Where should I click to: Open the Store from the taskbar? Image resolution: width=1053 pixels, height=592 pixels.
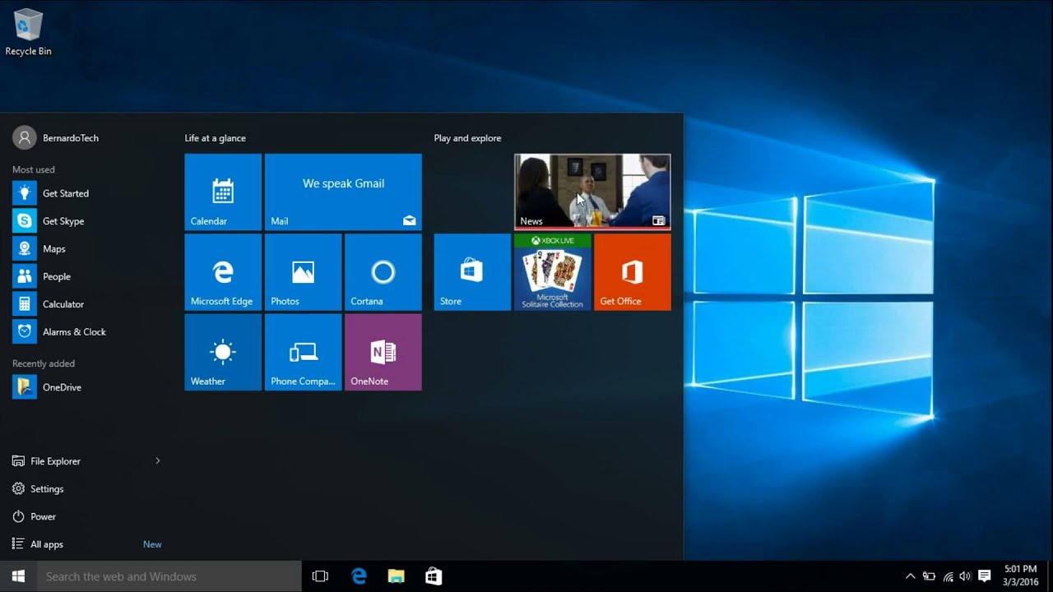pos(434,576)
